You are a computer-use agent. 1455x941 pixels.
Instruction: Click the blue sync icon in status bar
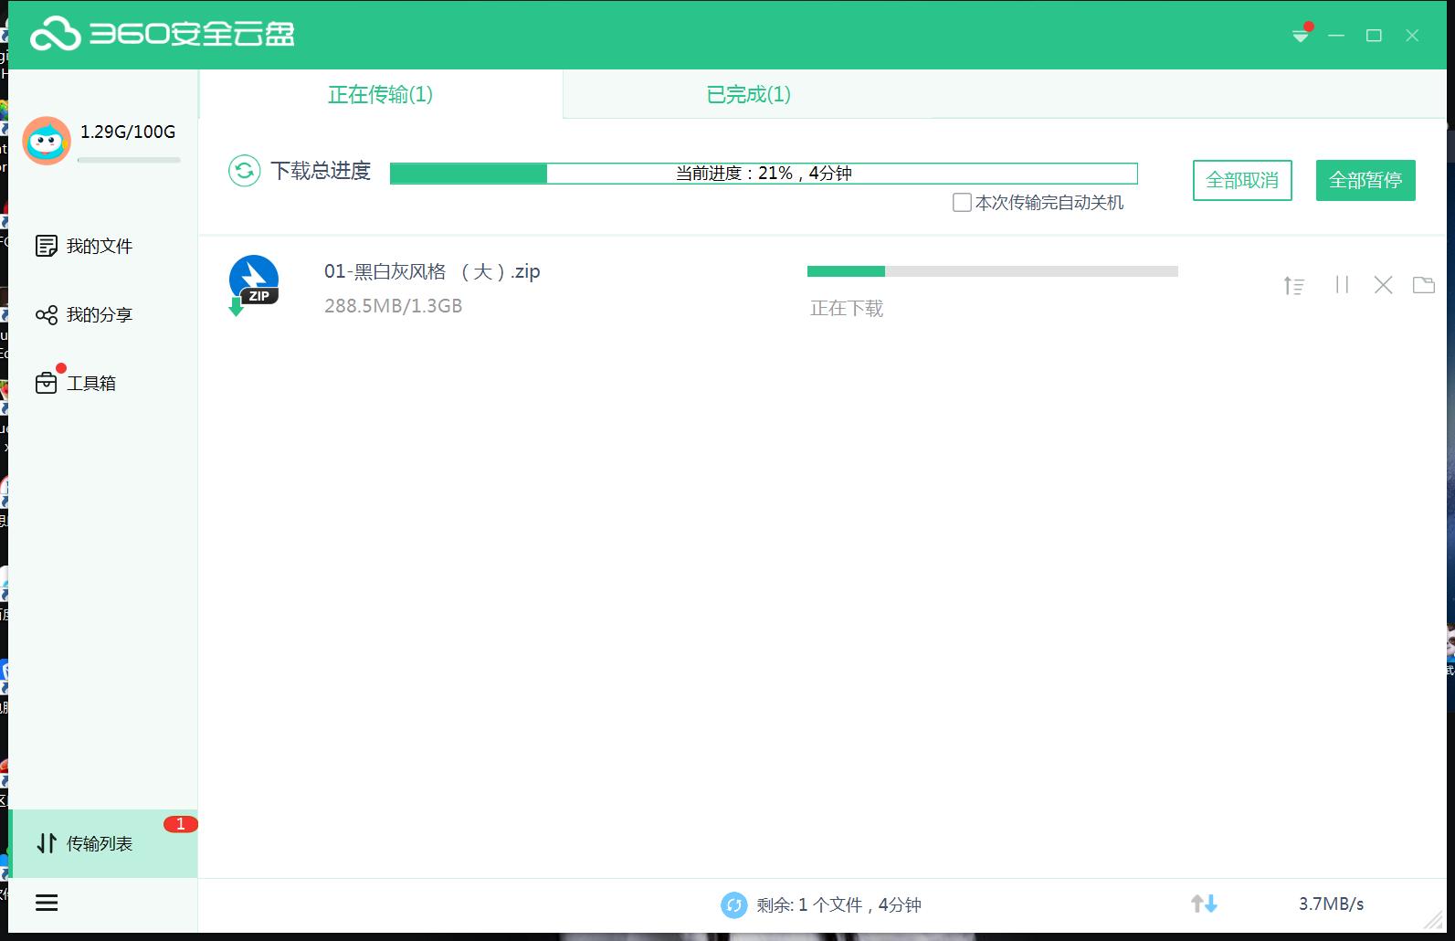coord(733,904)
